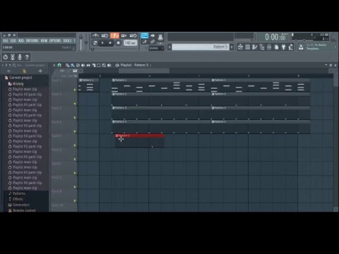Open the Mixer icon
This screenshot has width=339, height=254.
tap(269, 47)
